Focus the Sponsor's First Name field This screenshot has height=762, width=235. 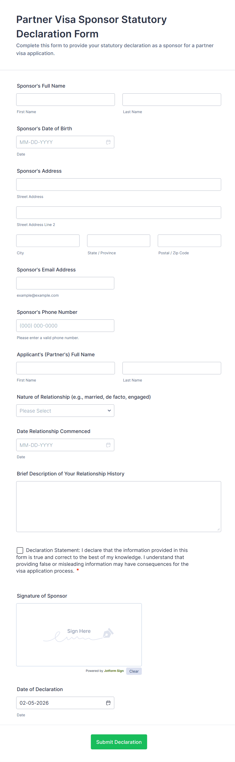pyautogui.click(x=65, y=100)
